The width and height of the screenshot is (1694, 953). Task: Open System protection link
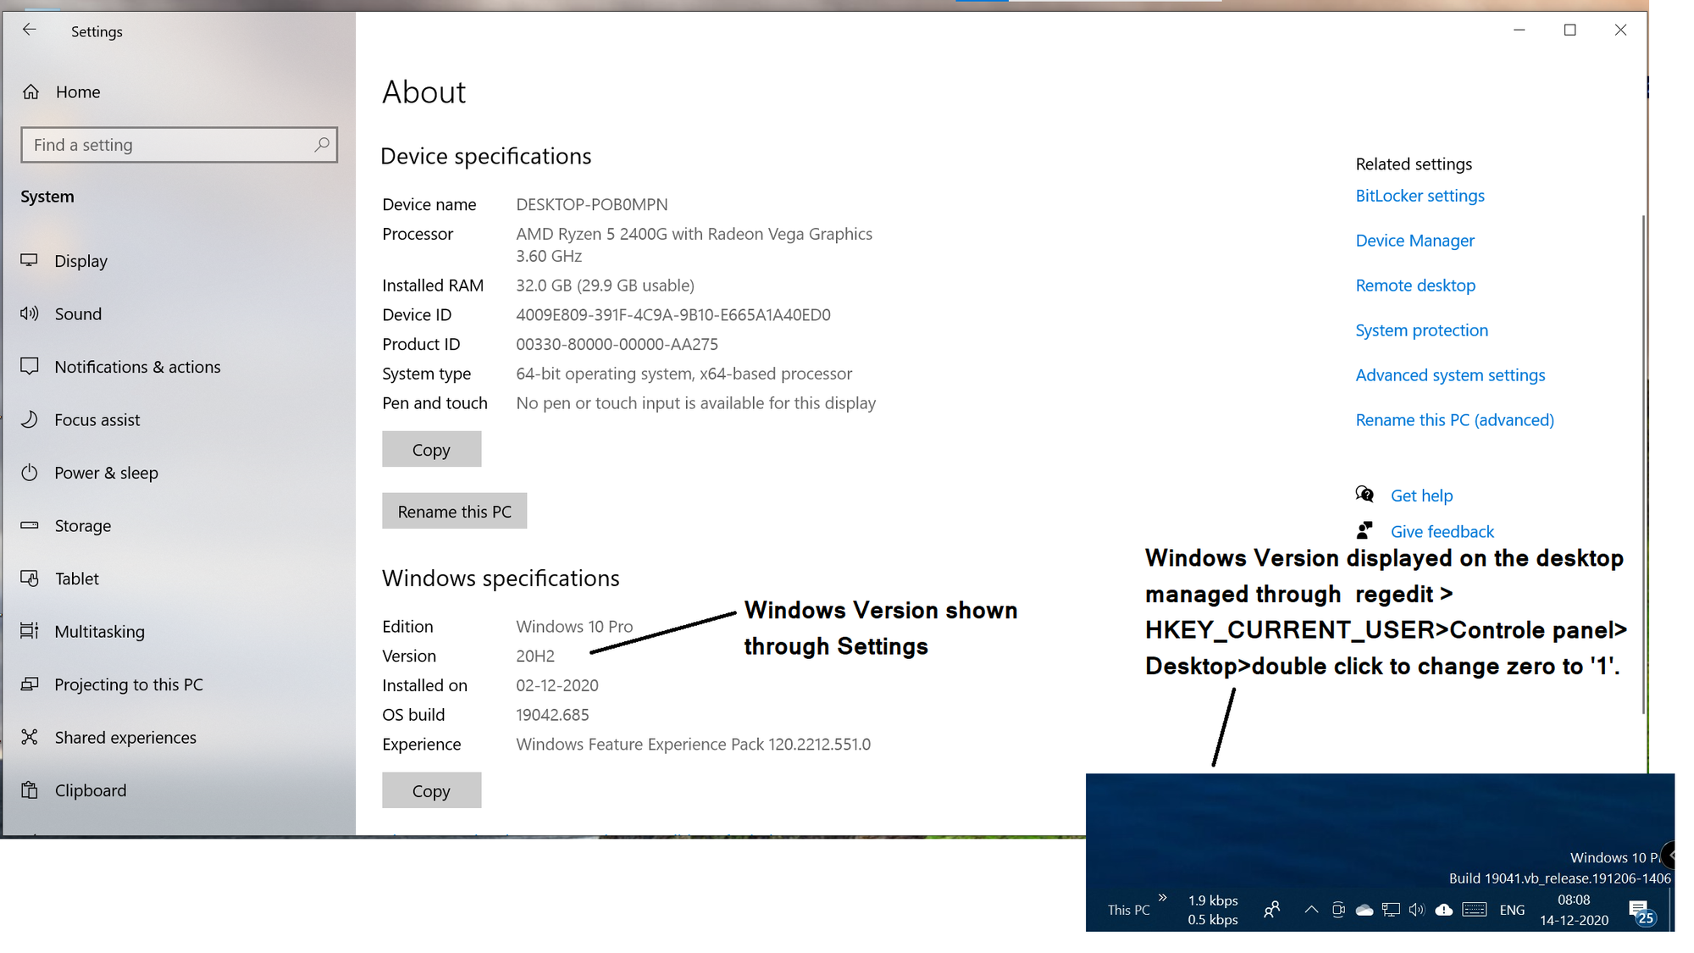click(1421, 330)
